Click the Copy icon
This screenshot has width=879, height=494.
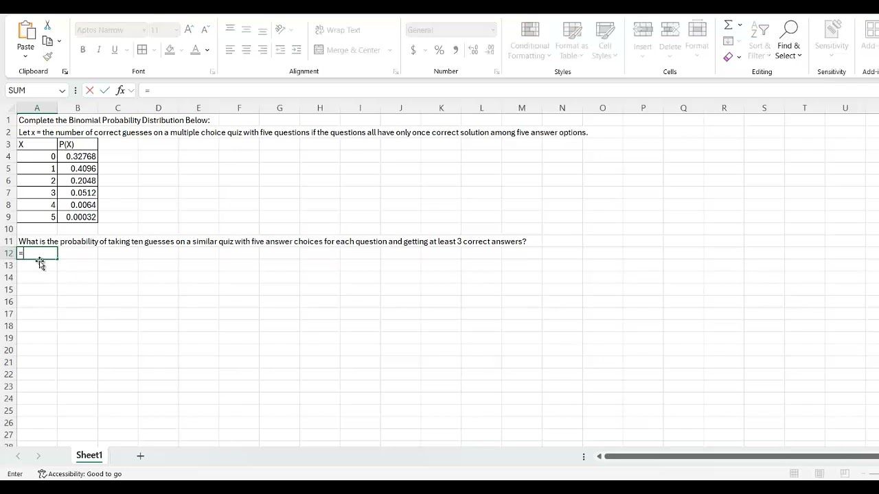pyautogui.click(x=47, y=41)
